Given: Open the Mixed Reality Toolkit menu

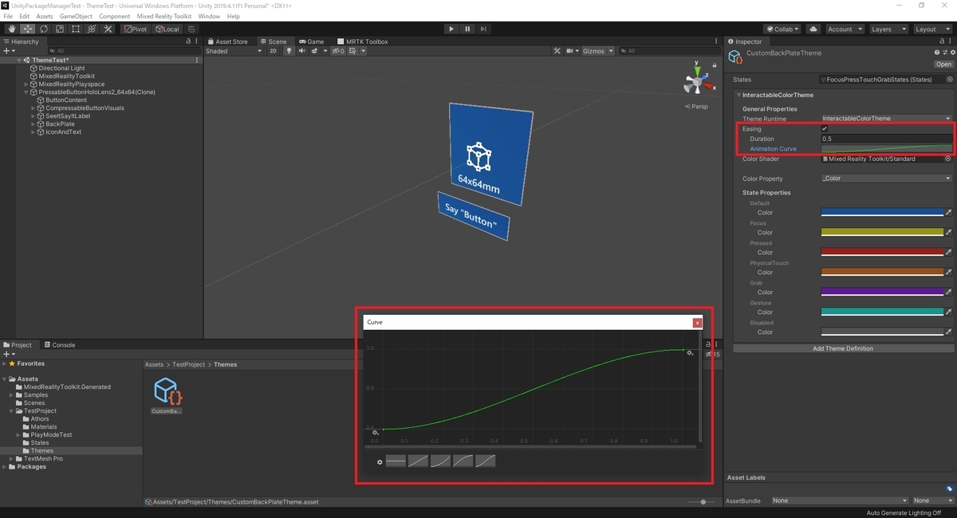Looking at the screenshot, I should click(164, 16).
